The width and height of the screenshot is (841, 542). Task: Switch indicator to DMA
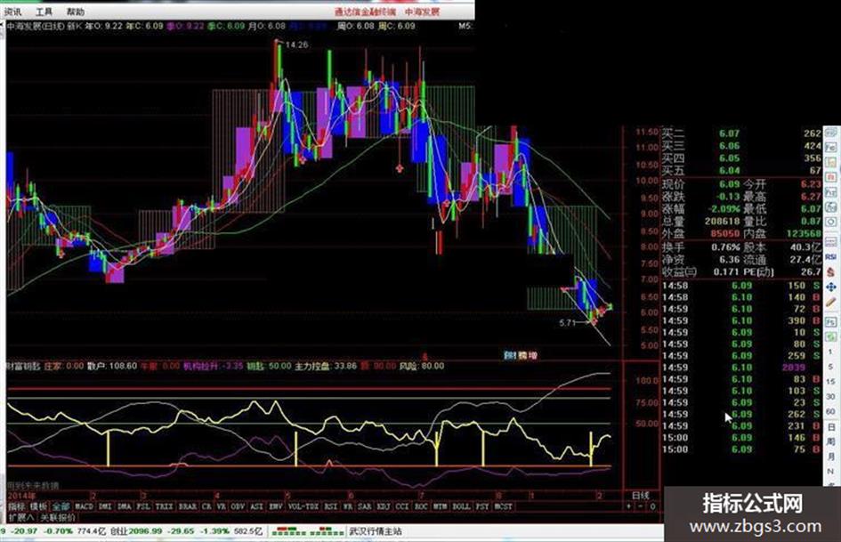[x=125, y=506]
